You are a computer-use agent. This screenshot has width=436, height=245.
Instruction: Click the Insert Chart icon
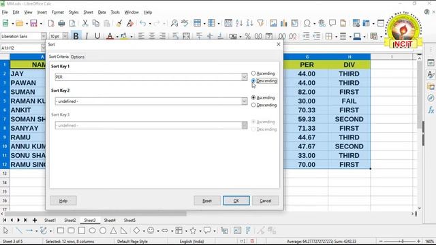tap(283, 23)
